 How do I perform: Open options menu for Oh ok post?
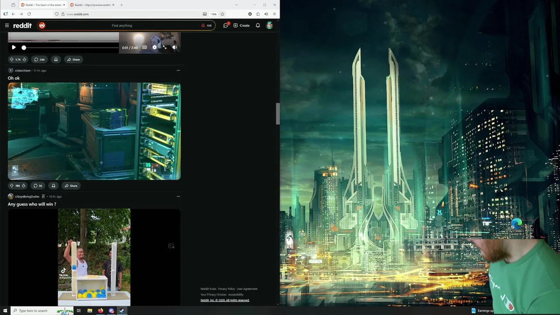pos(178,70)
